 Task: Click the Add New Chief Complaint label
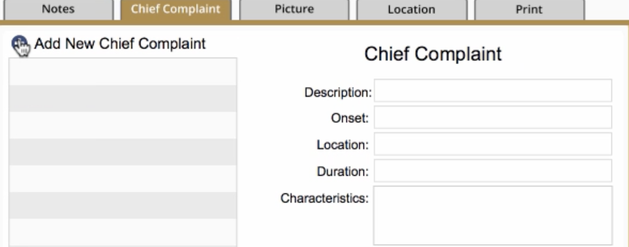[120, 44]
